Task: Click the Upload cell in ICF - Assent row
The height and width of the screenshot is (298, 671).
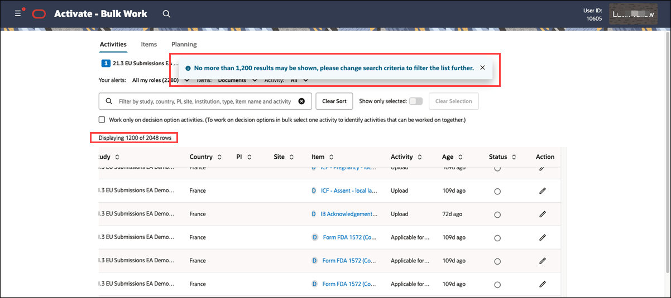Action: pyautogui.click(x=400, y=190)
